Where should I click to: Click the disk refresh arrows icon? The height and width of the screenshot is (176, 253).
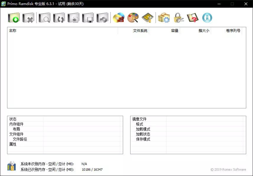[59, 18]
